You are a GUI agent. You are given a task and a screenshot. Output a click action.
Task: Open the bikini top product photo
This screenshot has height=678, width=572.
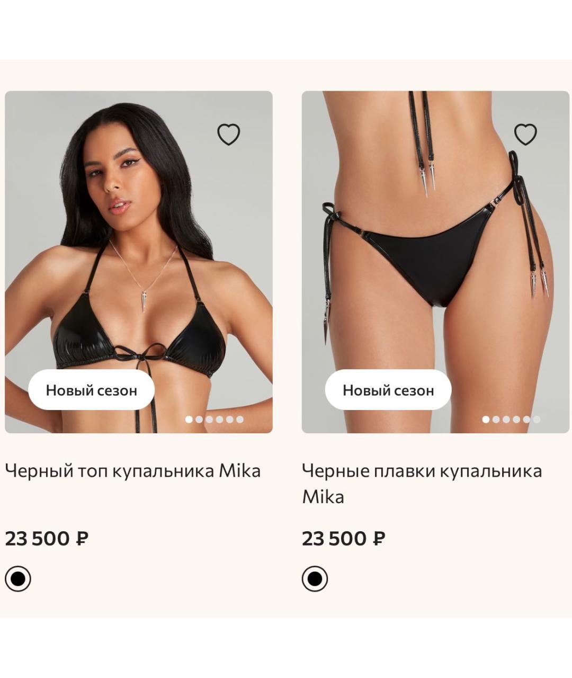click(139, 262)
